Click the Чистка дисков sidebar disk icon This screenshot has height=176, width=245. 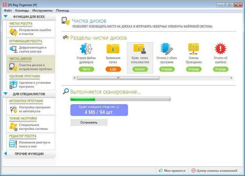click(x=13, y=67)
